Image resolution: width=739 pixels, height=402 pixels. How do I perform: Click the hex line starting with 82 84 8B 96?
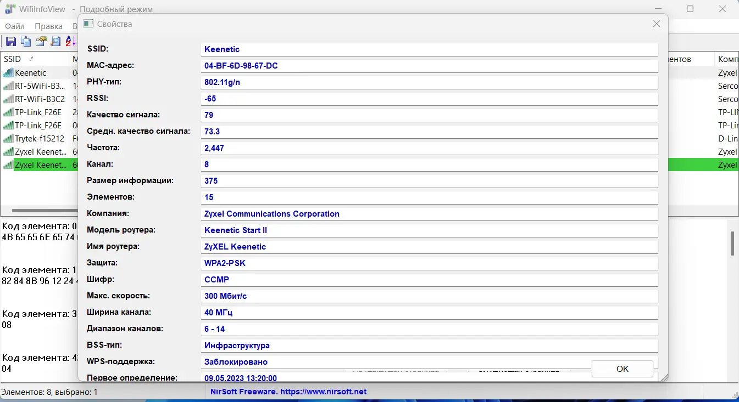pyautogui.click(x=40, y=281)
